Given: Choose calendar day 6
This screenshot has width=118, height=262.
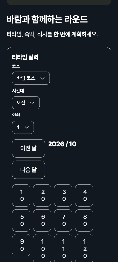Looking at the screenshot, I should tap(42, 220).
